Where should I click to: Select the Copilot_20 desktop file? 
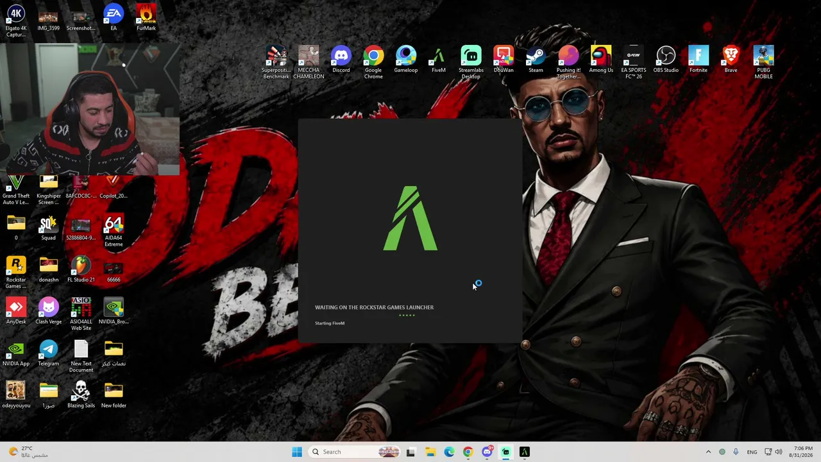[x=114, y=187]
